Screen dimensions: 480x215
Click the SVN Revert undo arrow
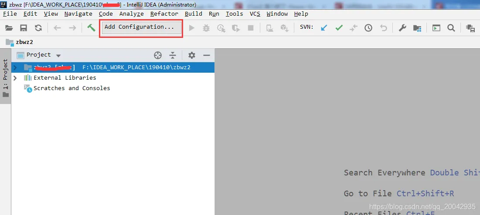[x=384, y=28]
